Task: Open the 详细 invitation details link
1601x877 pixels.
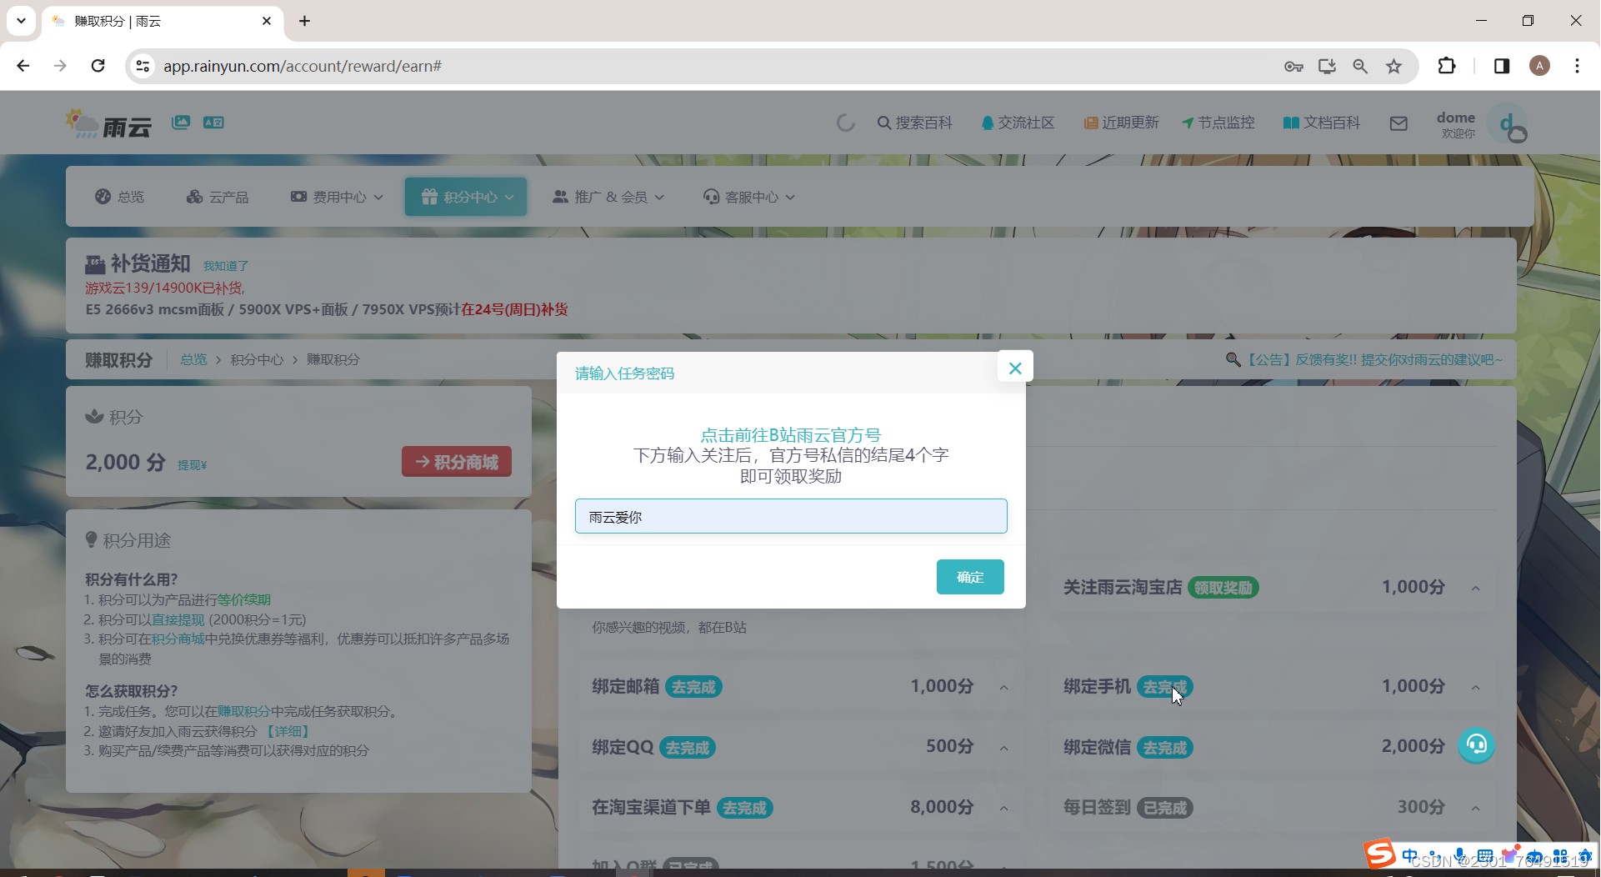Action: tap(288, 731)
